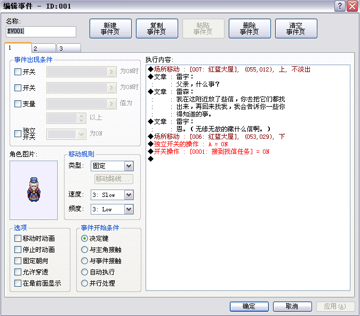Select the line 得知道的事。

coord(194,114)
